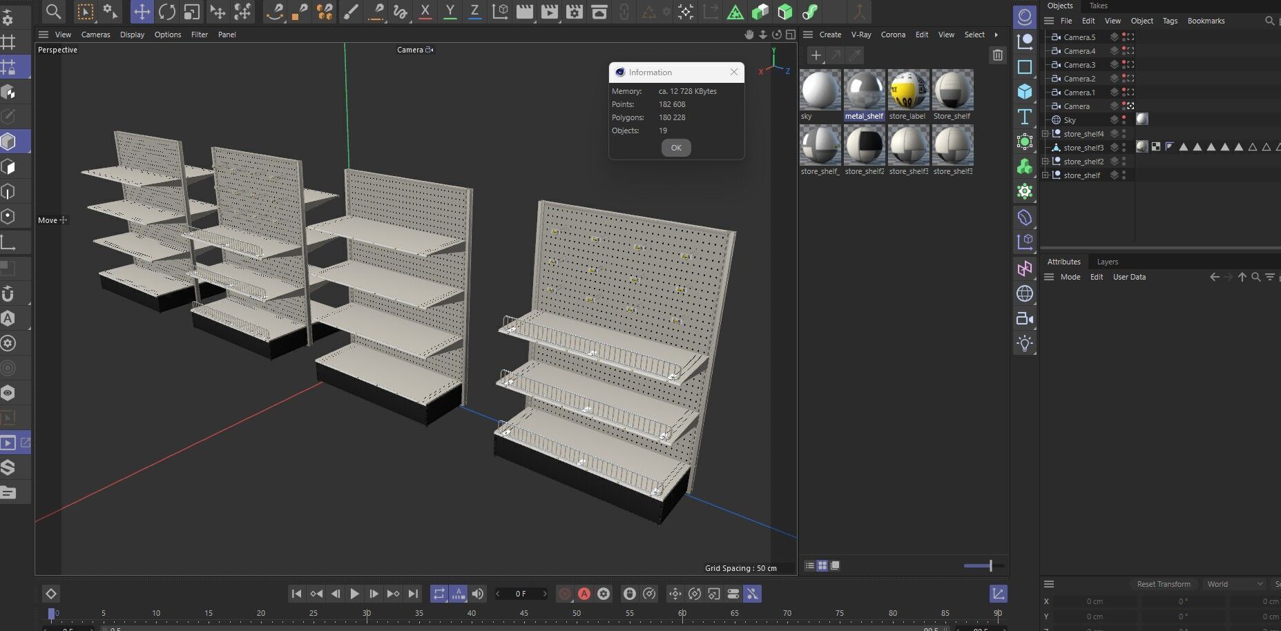Viewport: 1281px width, 631px height.
Task: Switch to Model mode in the left toolbar
Action: point(8,142)
